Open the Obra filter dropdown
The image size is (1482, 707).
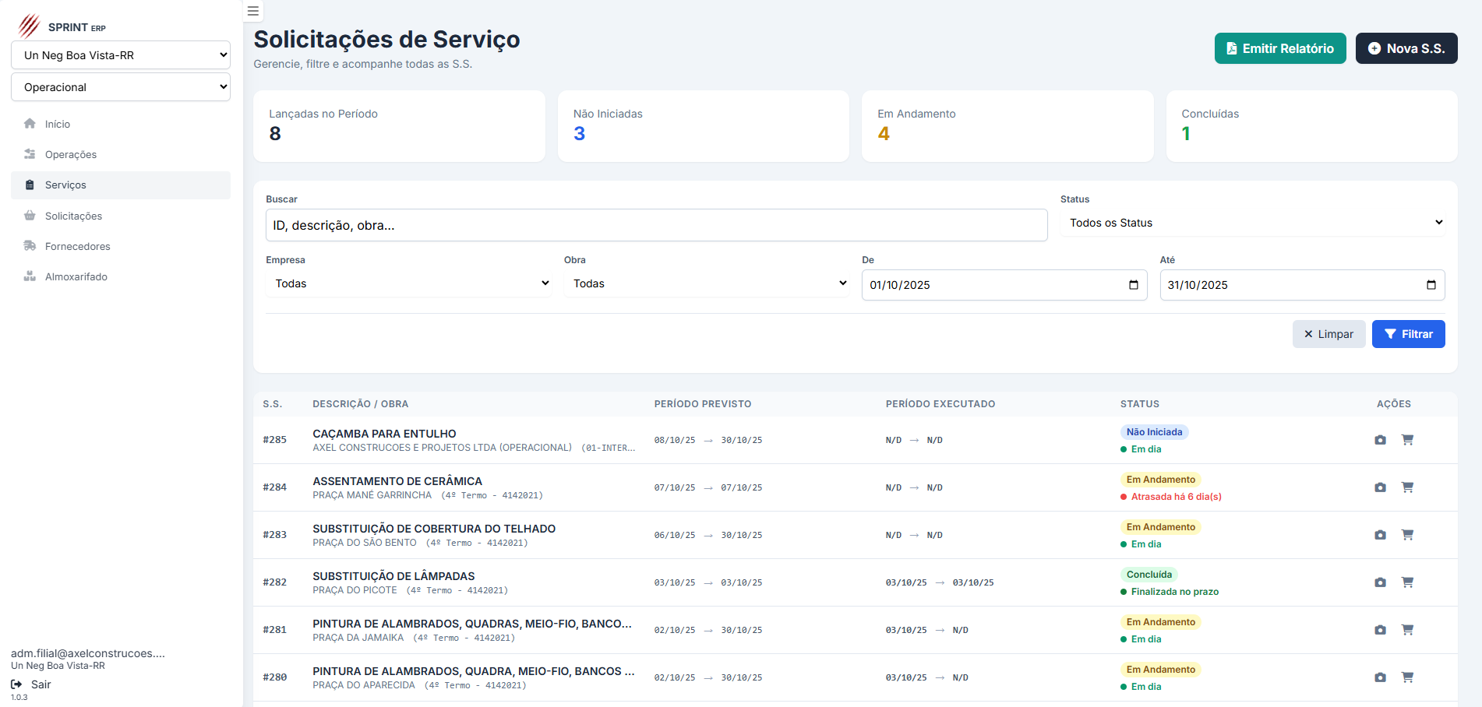tap(706, 283)
